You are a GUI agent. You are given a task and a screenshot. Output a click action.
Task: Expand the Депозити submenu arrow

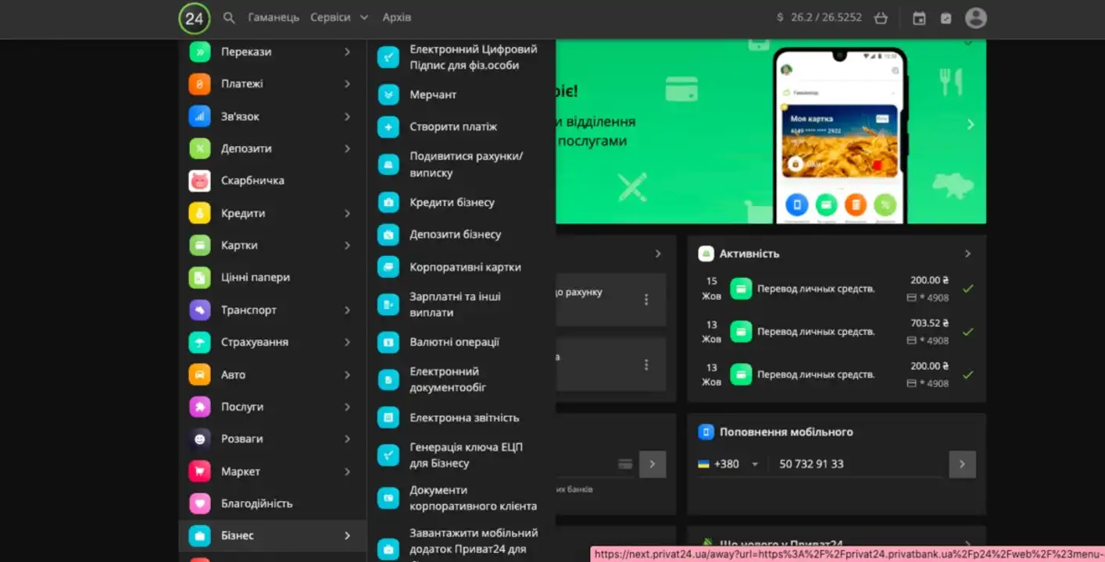(x=348, y=148)
